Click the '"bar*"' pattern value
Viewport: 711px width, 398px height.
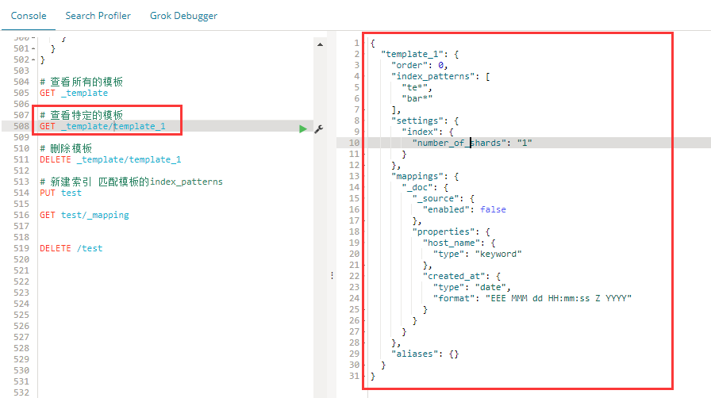(417, 98)
